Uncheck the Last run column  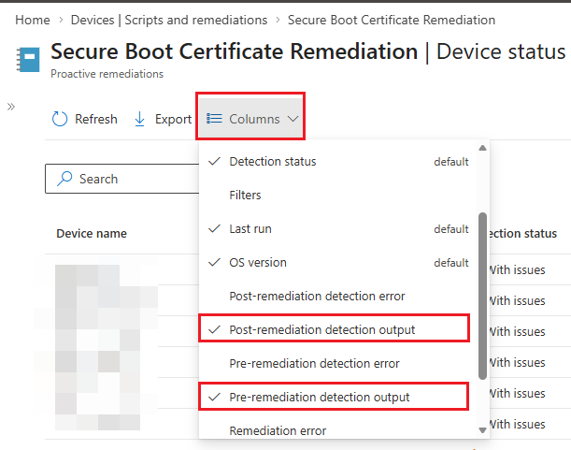pos(250,229)
